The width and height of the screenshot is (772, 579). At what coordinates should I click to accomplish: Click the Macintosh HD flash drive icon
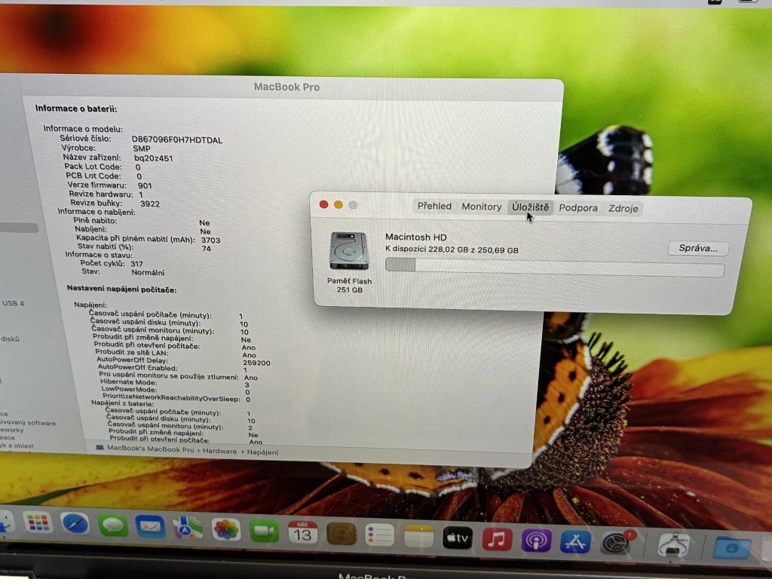tap(349, 251)
